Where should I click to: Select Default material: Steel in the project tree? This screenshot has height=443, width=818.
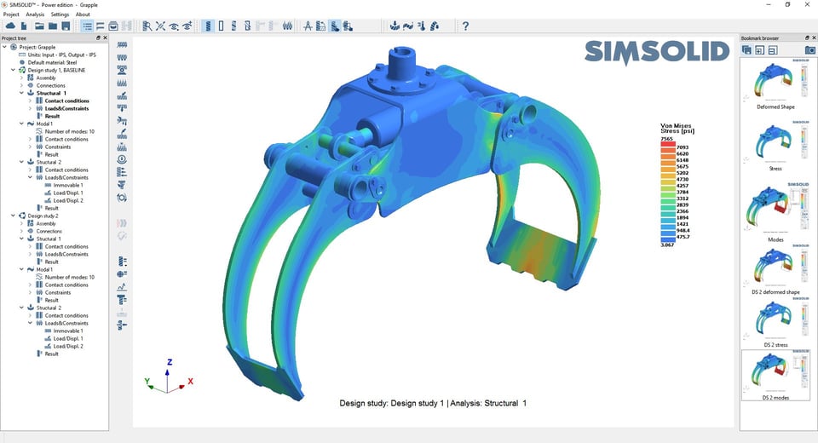tap(50, 63)
